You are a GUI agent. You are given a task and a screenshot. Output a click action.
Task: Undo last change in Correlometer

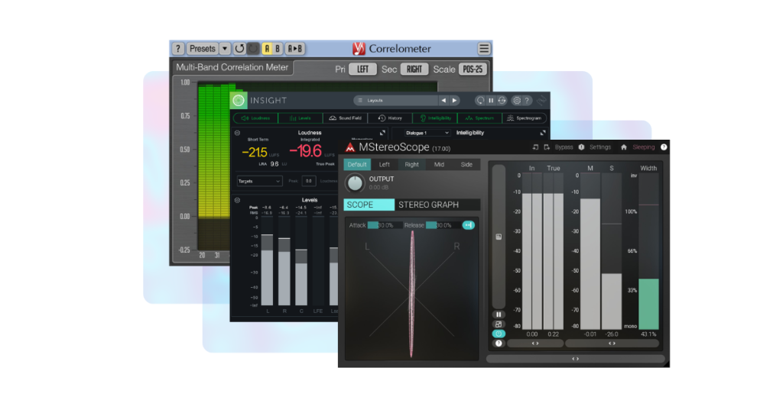[x=239, y=48]
